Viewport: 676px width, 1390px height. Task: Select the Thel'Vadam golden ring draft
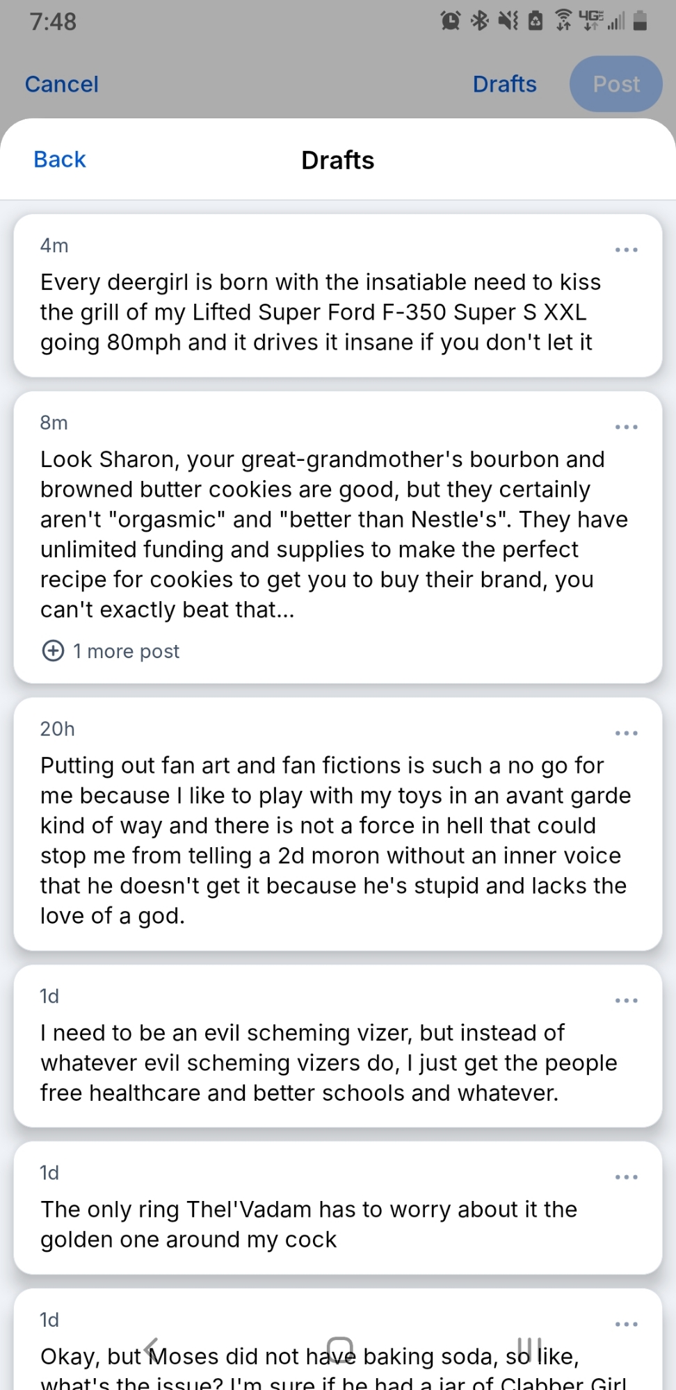[309, 1225]
